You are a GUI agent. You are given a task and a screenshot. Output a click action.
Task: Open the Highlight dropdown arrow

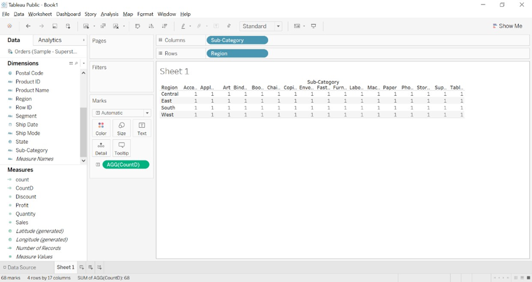pyautogui.click(x=190, y=26)
